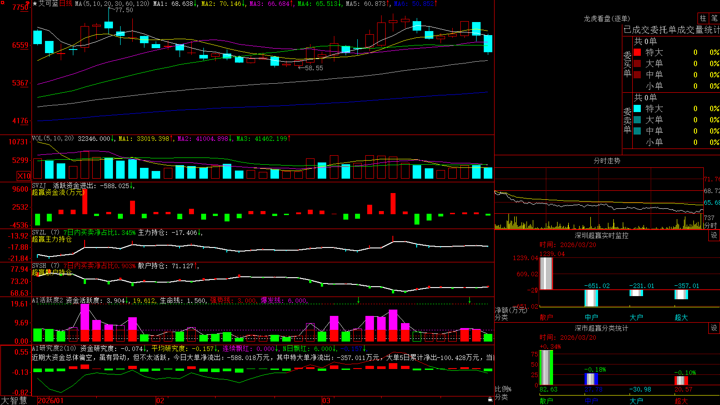
Task: Switch 龙虎看盘 display to 笔 mode
Action: [x=714, y=18]
